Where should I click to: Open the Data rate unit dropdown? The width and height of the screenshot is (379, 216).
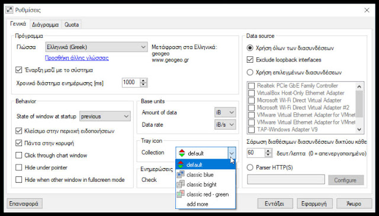coord(225,124)
